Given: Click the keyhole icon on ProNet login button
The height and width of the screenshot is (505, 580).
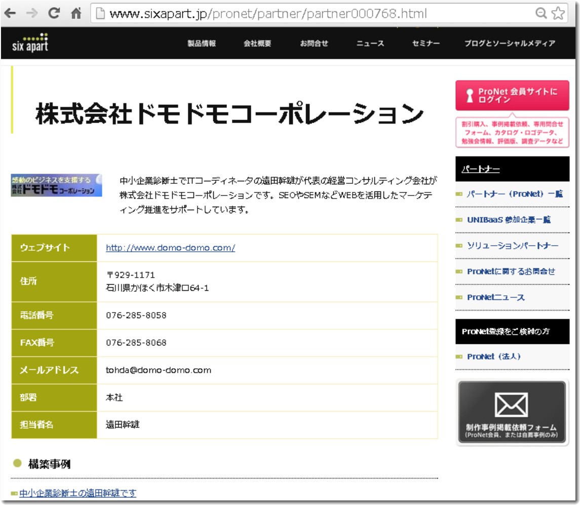Looking at the screenshot, I should [470, 95].
